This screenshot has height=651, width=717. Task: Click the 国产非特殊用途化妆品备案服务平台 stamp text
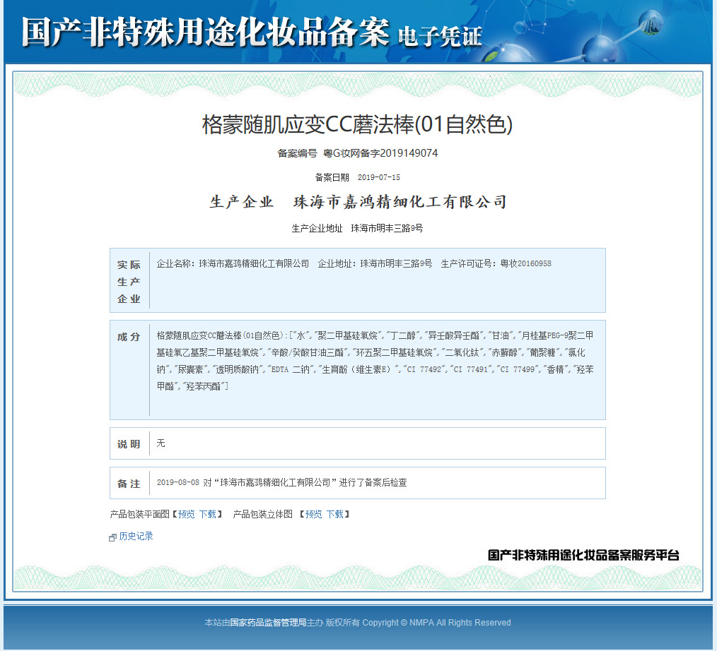[x=583, y=556]
